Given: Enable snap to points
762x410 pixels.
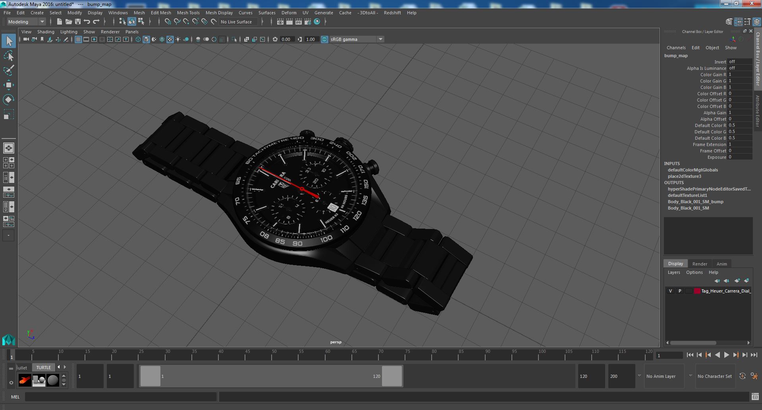Looking at the screenshot, I should click(x=186, y=22).
